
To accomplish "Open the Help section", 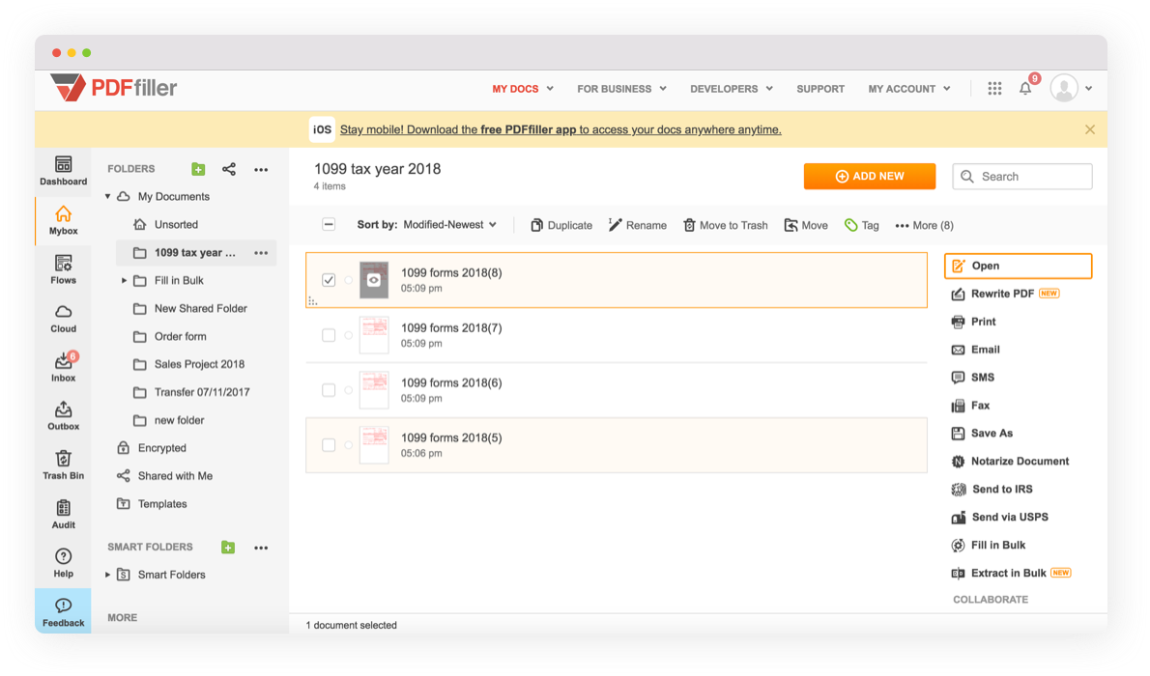I will pyautogui.click(x=63, y=563).
